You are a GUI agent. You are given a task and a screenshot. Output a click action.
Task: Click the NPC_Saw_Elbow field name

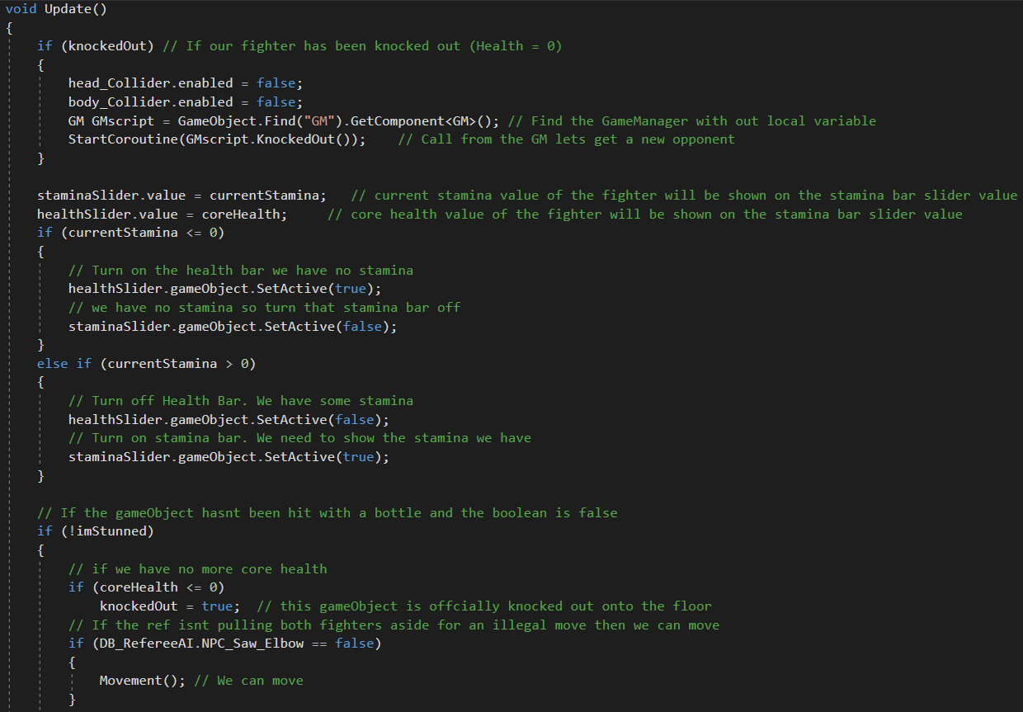tap(261, 644)
